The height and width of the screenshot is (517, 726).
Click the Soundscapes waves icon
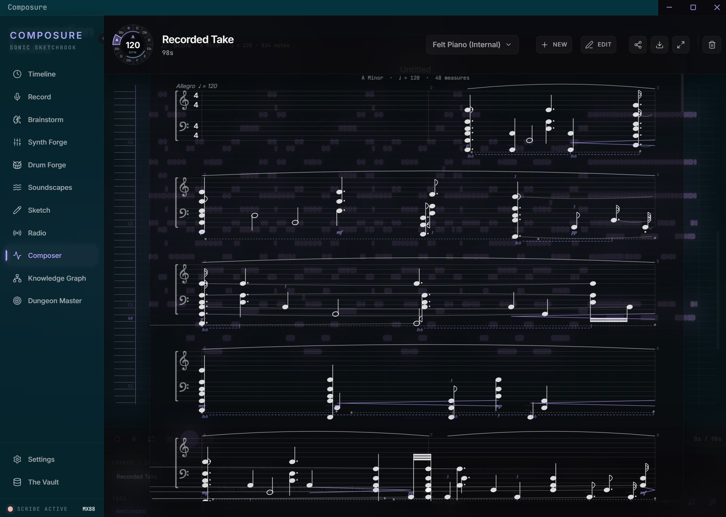point(17,188)
